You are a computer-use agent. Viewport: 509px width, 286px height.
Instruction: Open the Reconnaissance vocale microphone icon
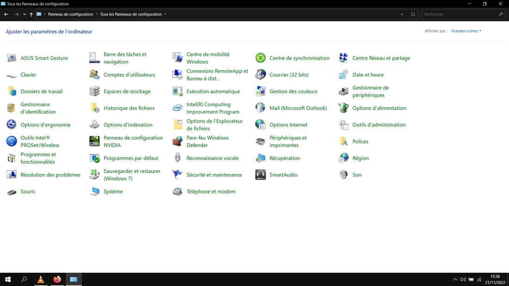click(178, 158)
